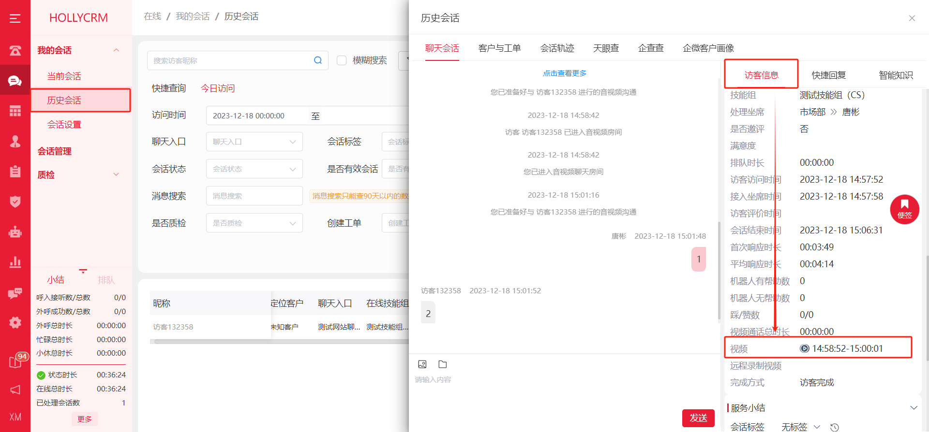Viewport: 929px width, 432px height.
Task: Click the search magnifier in the visitor nickname box
Action: 318,60
